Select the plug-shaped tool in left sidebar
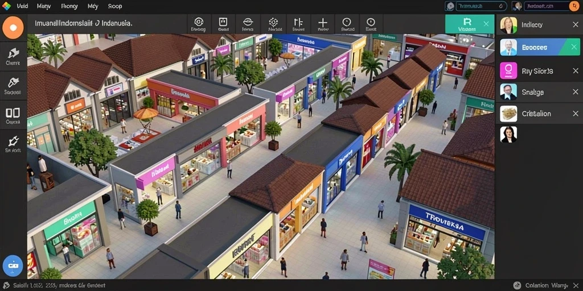The height and width of the screenshot is (291, 583). pos(13,143)
